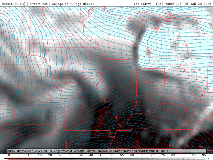Click the "5" value on humidity scale

click(x=19, y=155)
